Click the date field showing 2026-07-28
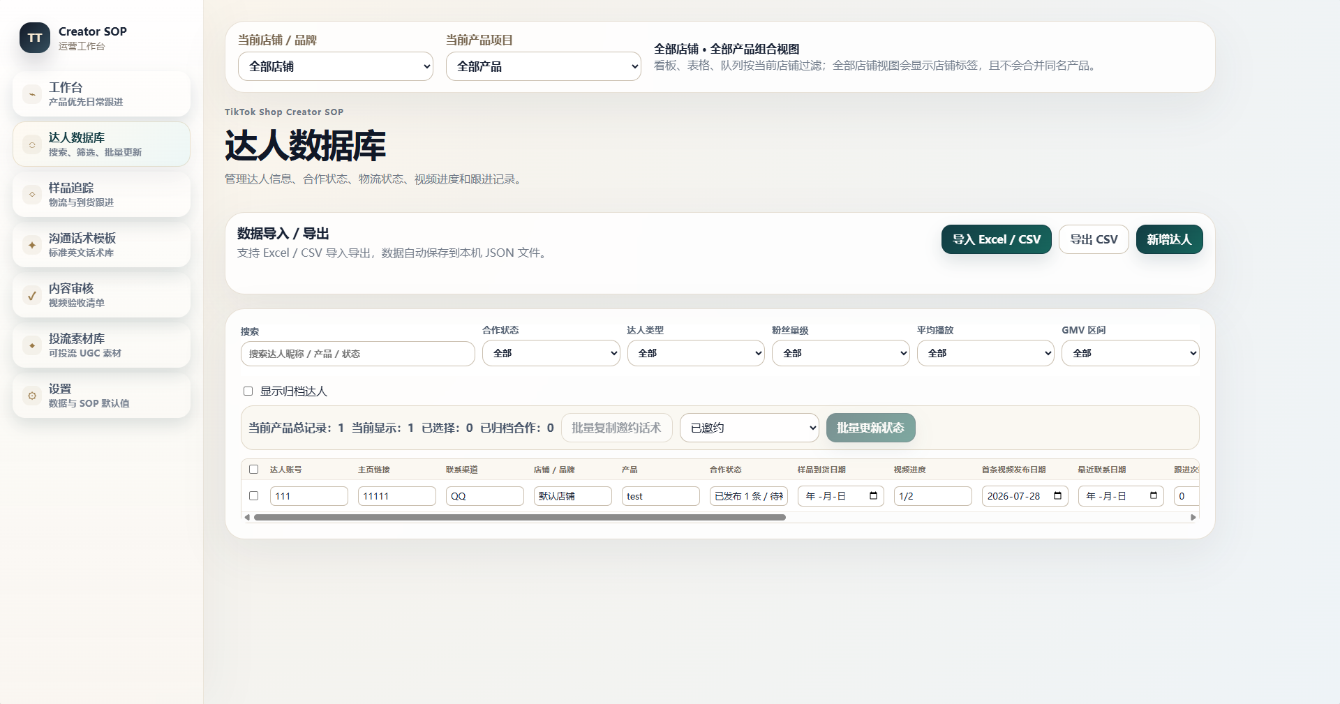This screenshot has height=704, width=1340. [1025, 496]
